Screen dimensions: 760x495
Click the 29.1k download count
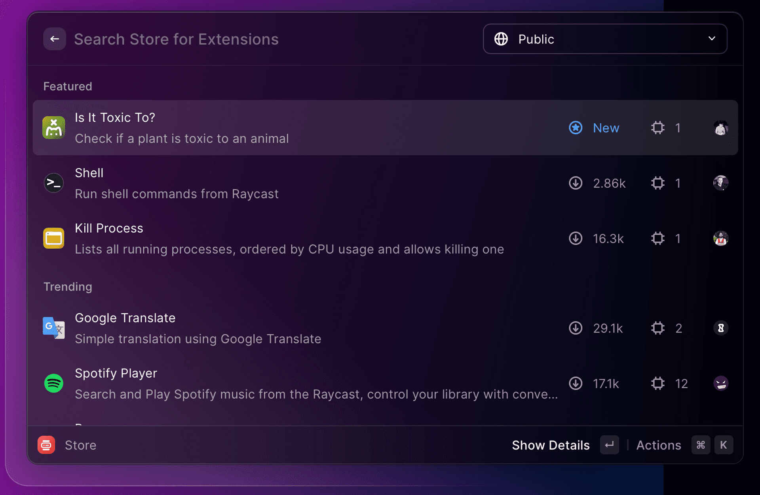608,328
